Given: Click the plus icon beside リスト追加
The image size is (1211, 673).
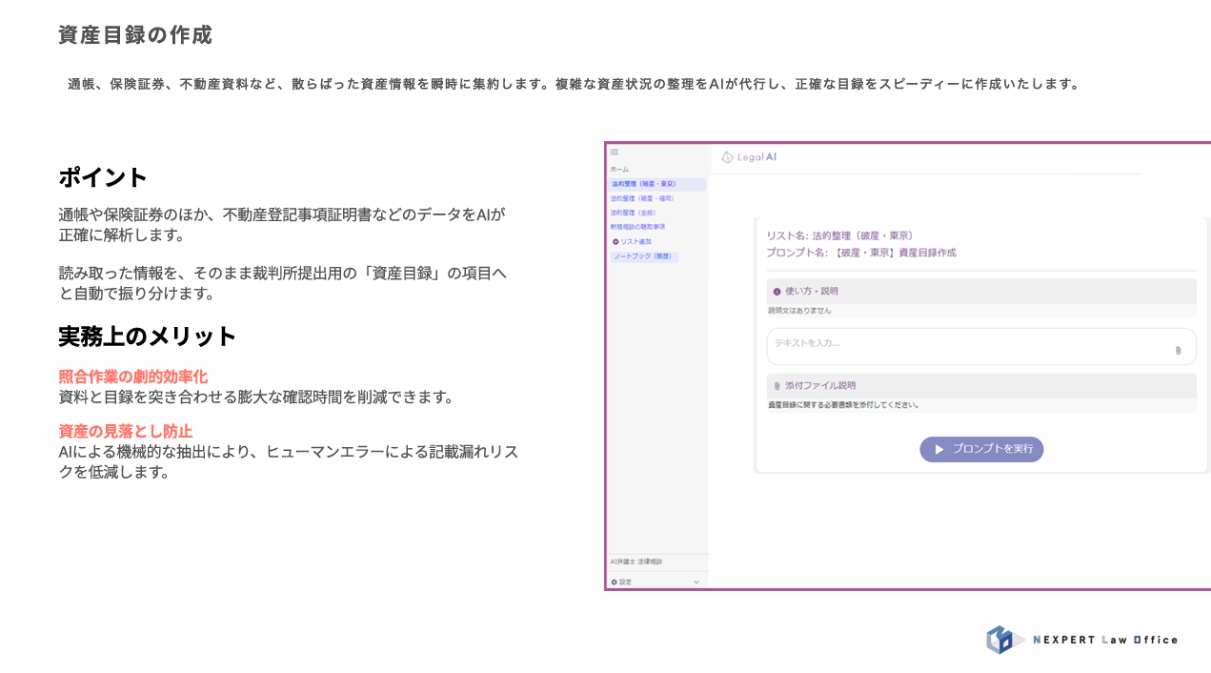Looking at the screenshot, I should (616, 241).
